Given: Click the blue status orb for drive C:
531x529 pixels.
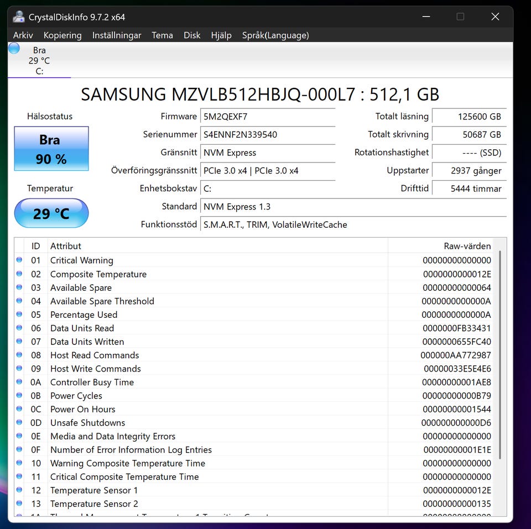Looking at the screenshot, I should click(14, 49).
